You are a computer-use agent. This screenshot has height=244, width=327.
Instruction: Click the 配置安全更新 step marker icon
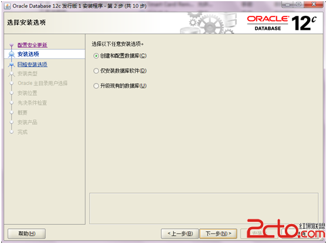pos(12,44)
